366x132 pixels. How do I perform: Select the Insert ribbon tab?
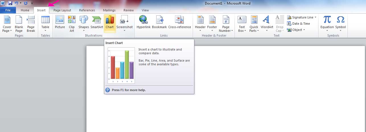pyautogui.click(x=41, y=10)
